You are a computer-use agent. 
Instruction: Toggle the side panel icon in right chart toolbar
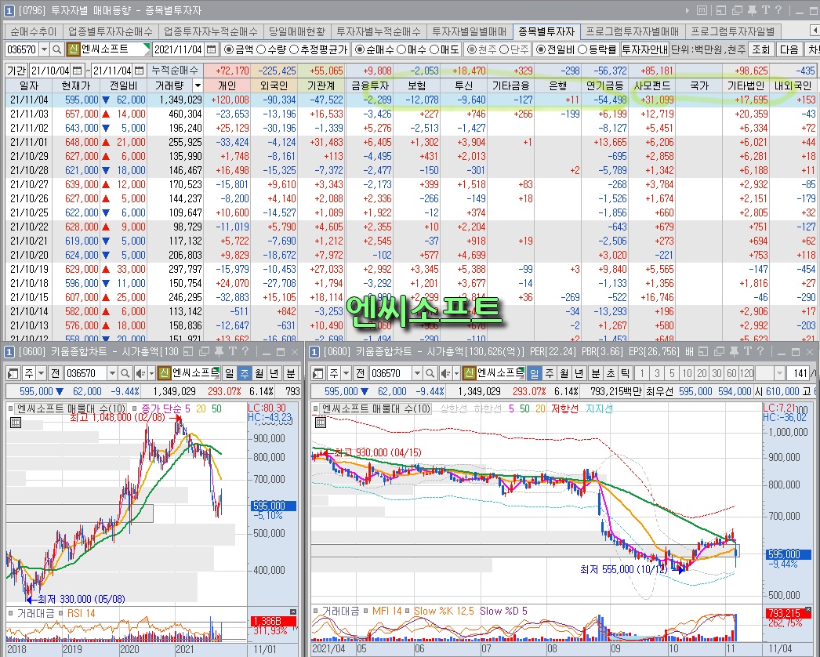tap(318, 373)
